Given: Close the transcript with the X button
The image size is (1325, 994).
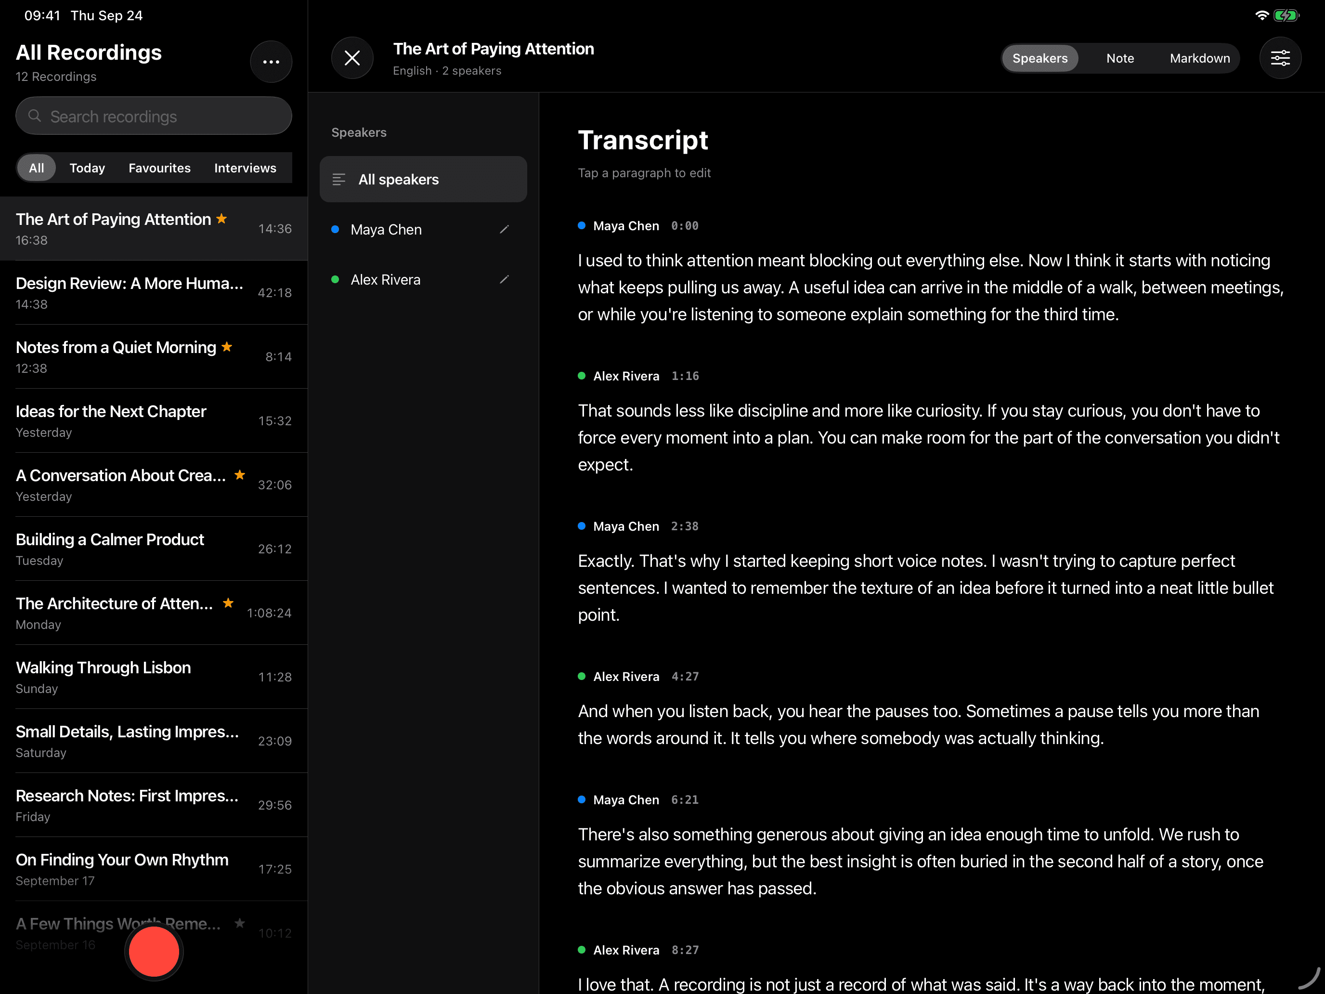Looking at the screenshot, I should click(x=352, y=58).
